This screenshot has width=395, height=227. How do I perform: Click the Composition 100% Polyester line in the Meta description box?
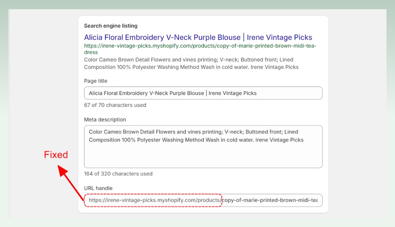click(196, 140)
